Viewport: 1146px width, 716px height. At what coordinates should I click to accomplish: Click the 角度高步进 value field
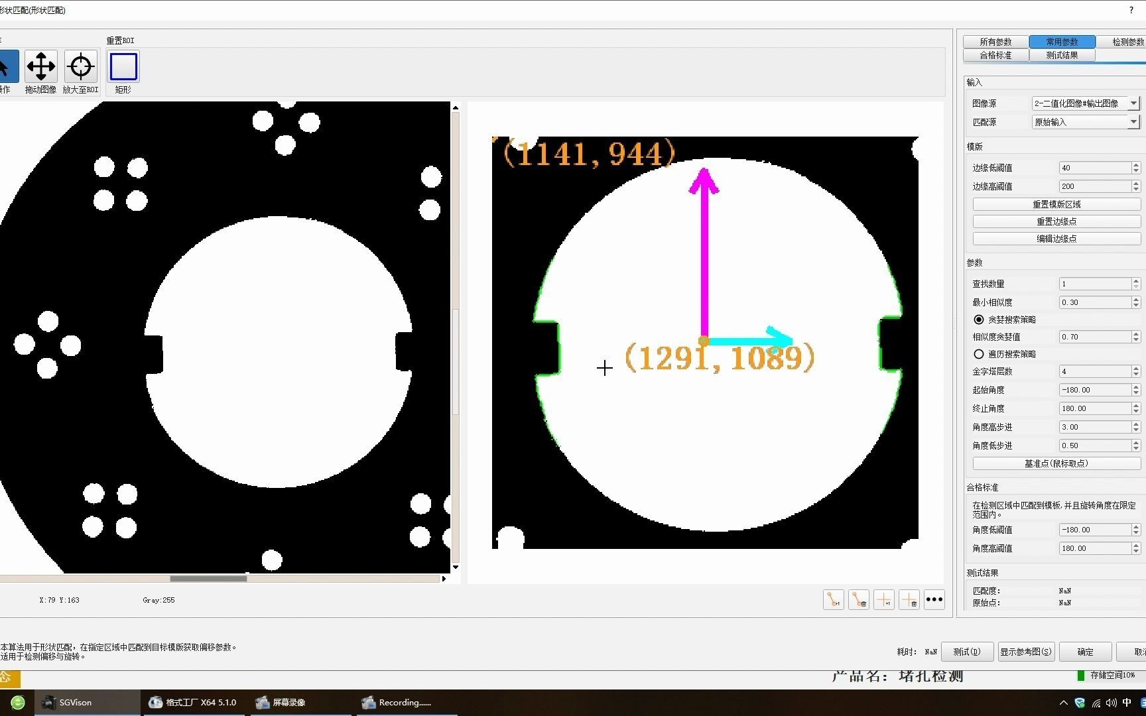tap(1094, 427)
